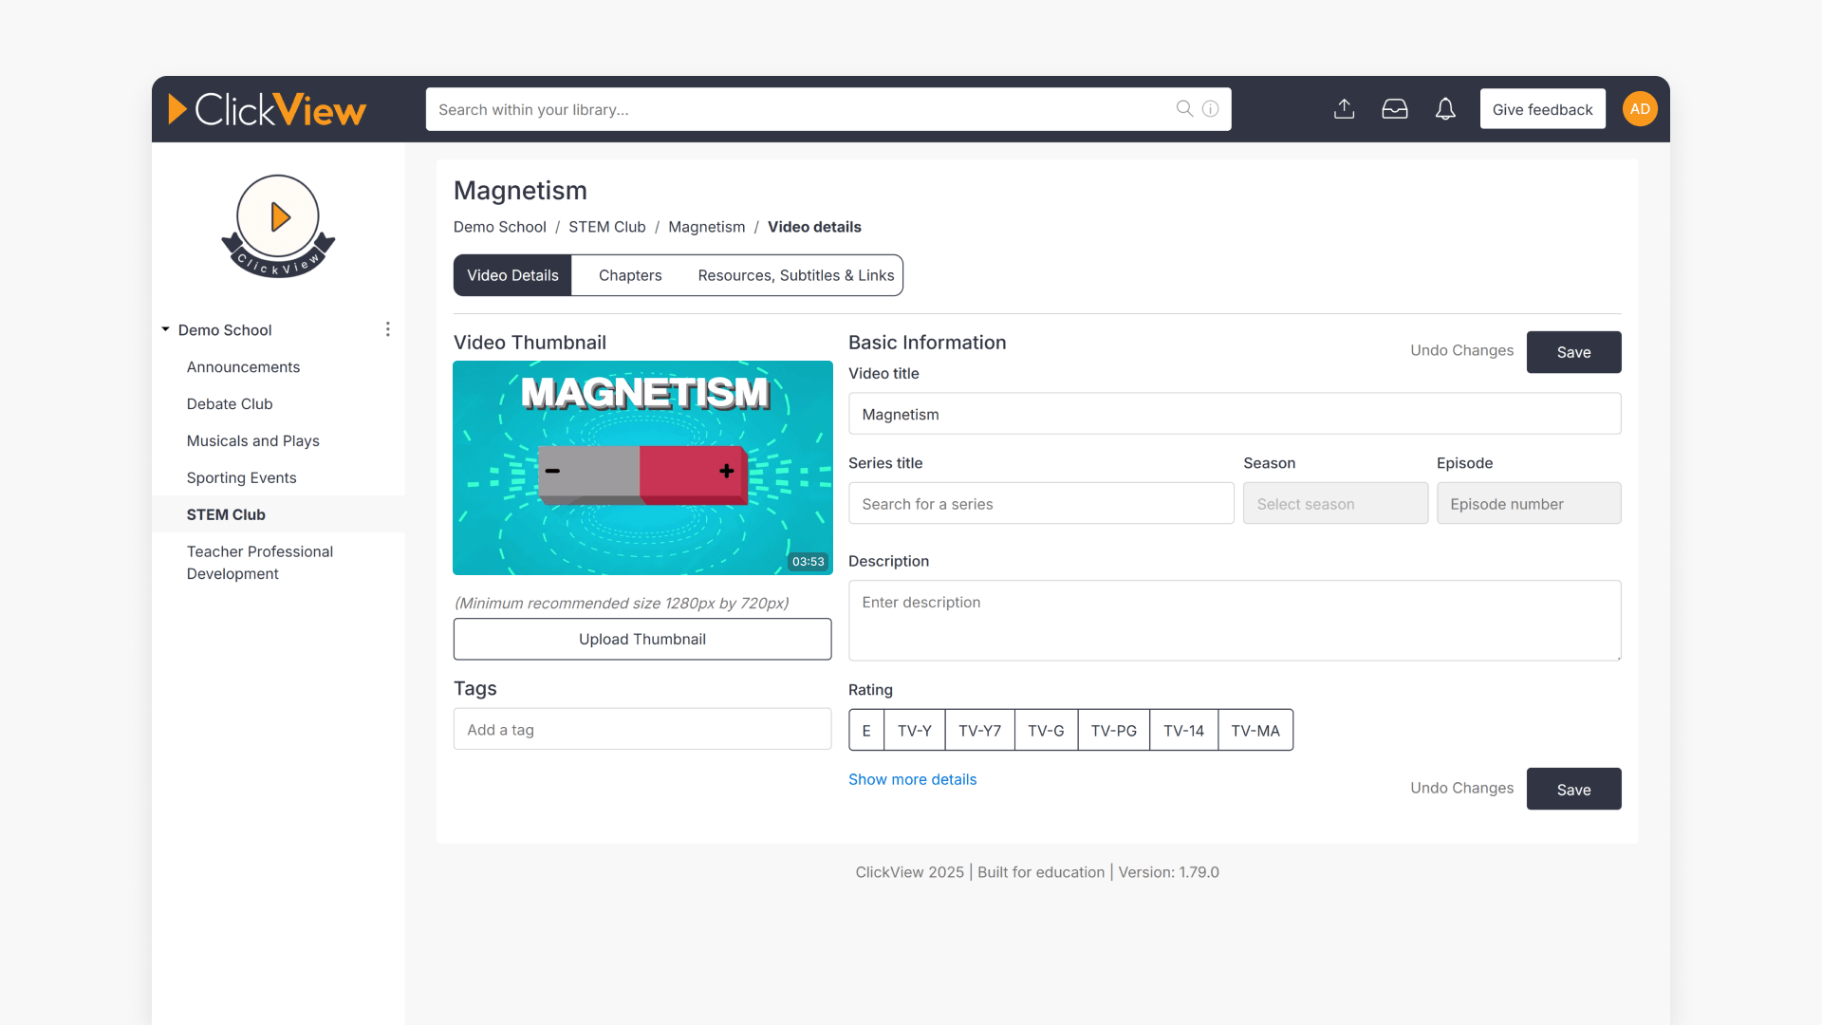Click the info icon next to search field
This screenshot has height=1025, width=1822.
[x=1210, y=108]
